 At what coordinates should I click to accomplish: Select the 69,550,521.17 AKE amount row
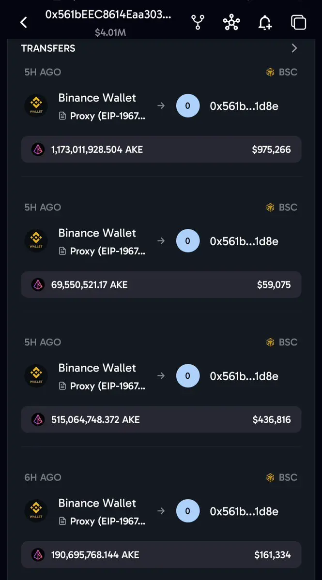pos(161,284)
